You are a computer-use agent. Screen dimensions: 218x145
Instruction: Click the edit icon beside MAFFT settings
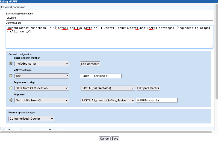click(11, 76)
